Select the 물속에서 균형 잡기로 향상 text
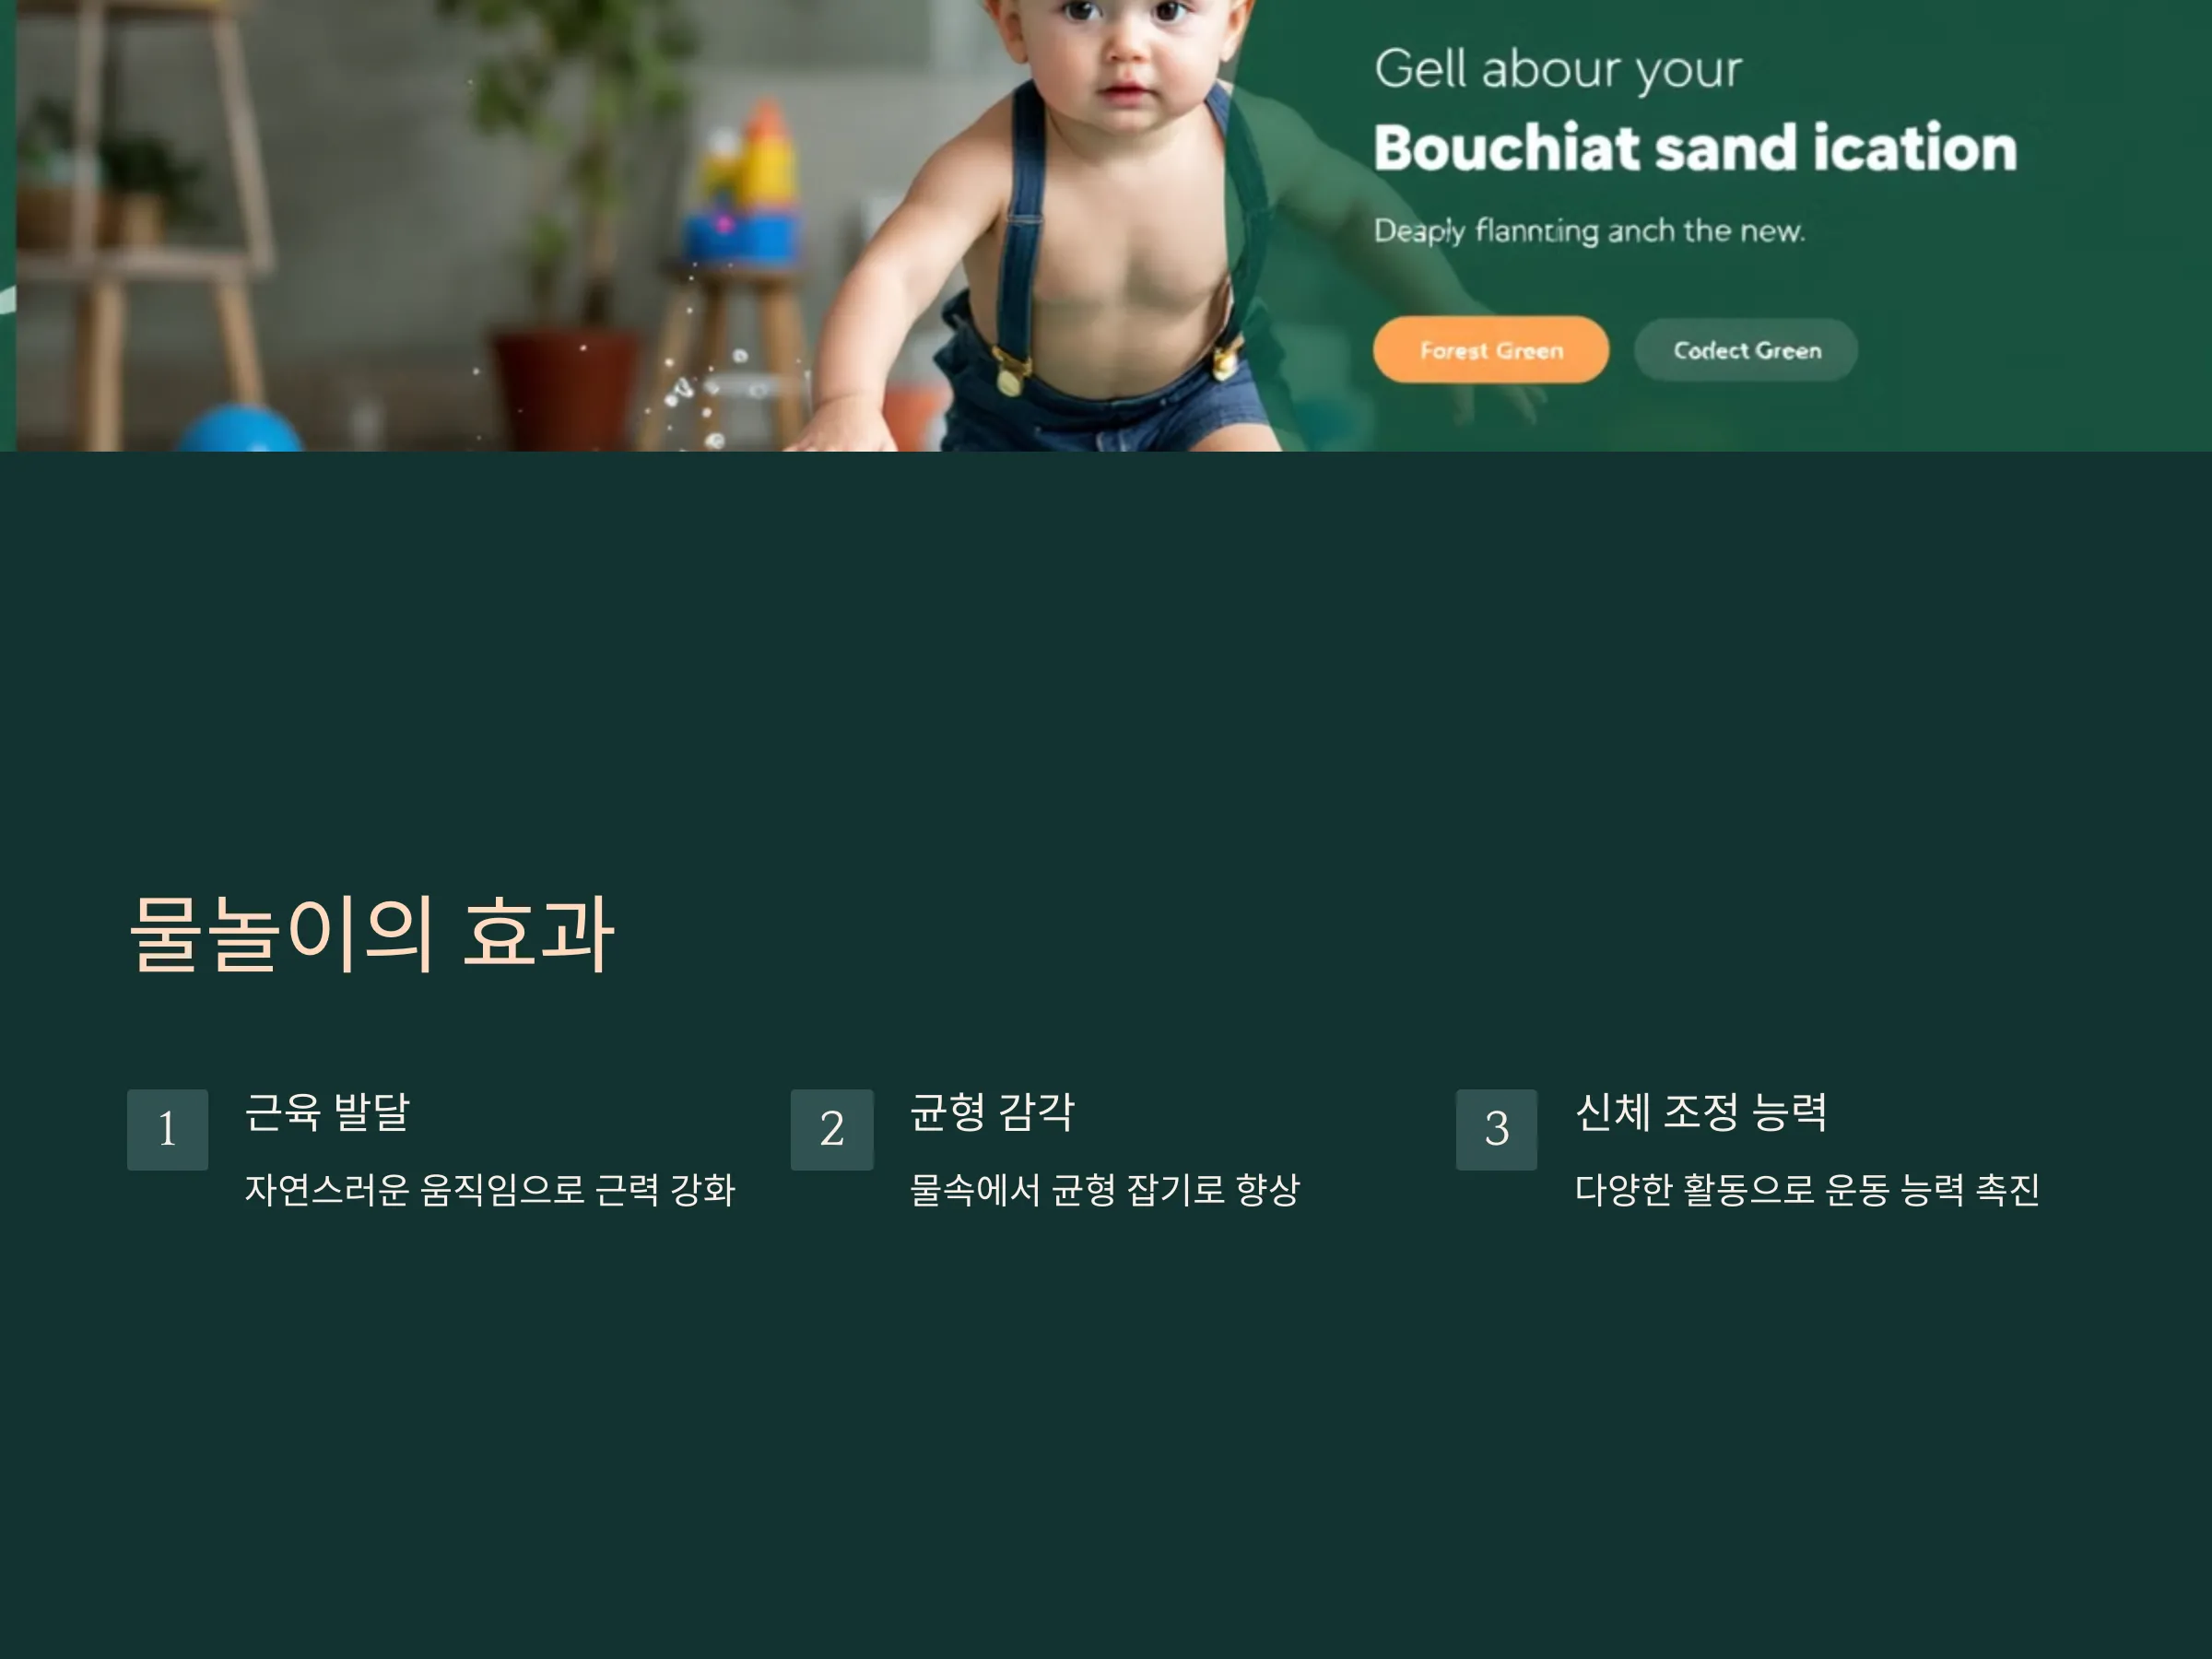The width and height of the screenshot is (2212, 1659). [1104, 1189]
